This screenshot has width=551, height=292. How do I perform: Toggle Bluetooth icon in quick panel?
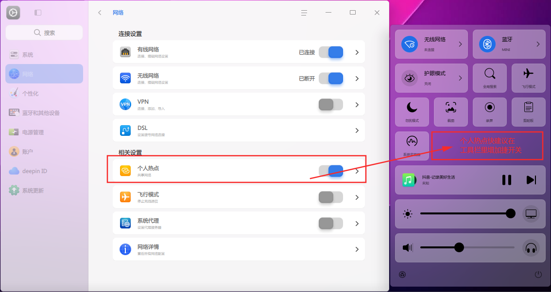pos(487,44)
